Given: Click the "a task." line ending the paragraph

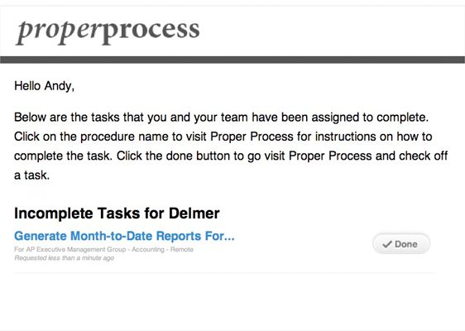Looking at the screenshot, I should [31, 175].
